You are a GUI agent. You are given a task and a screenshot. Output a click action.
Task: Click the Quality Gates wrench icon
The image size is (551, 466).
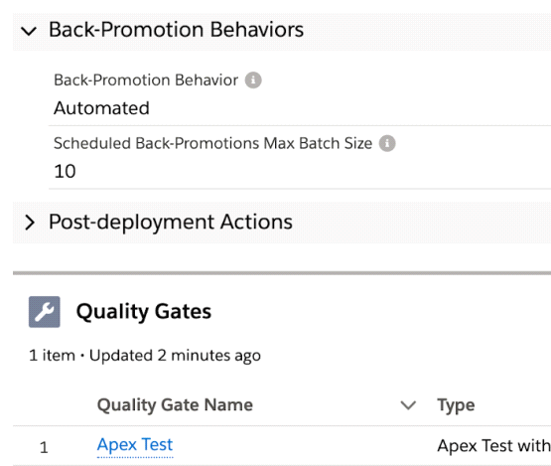(45, 312)
